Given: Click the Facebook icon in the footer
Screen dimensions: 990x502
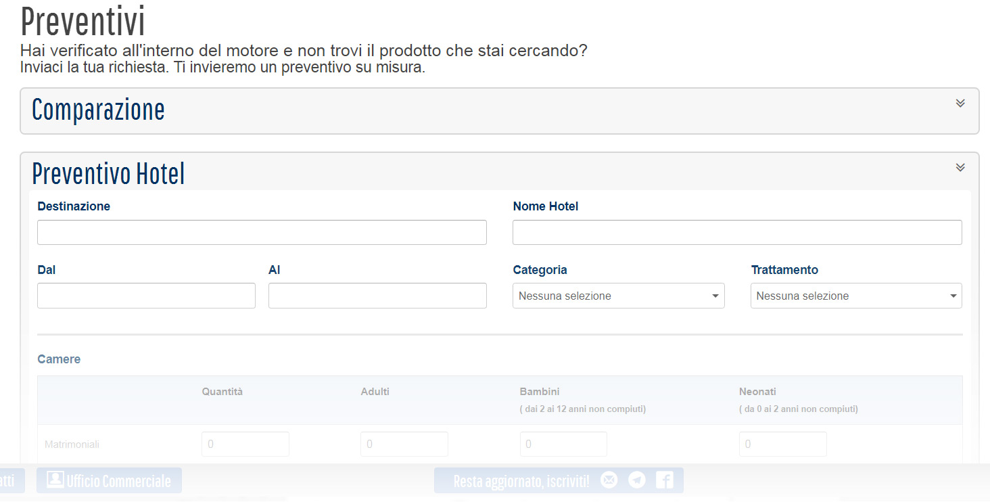Looking at the screenshot, I should coord(665,480).
